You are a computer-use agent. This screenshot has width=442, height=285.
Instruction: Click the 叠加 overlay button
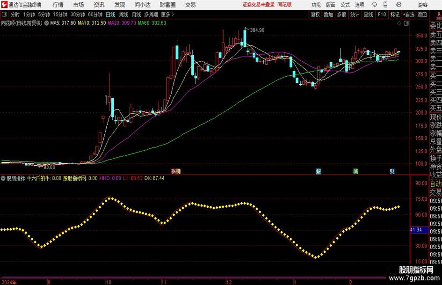(x=328, y=15)
